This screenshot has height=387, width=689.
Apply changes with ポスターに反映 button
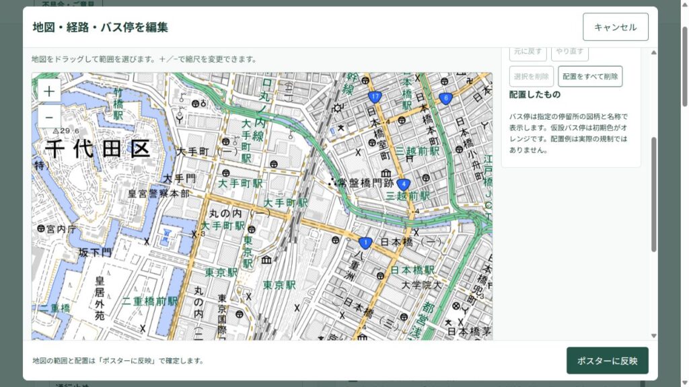click(608, 361)
